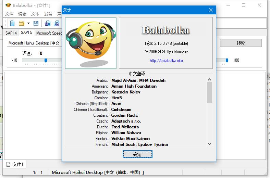Switch to the Microsoft Speech tab
The width and height of the screenshot is (270, 178).
tap(49, 33)
